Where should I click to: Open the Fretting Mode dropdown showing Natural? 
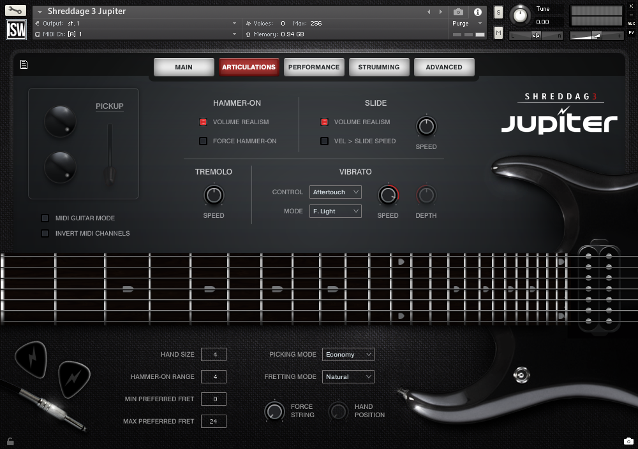(x=348, y=376)
